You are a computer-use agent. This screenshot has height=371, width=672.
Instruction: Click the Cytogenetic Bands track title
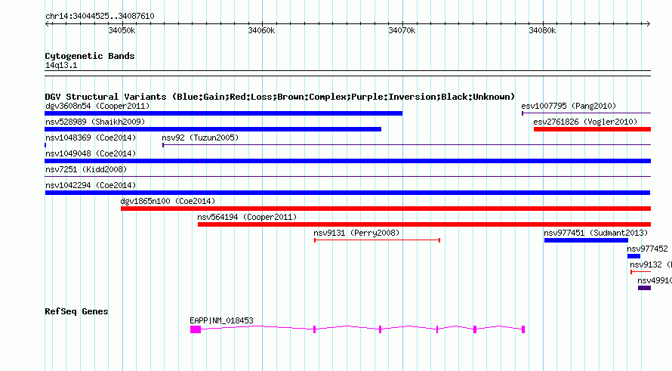[90, 56]
